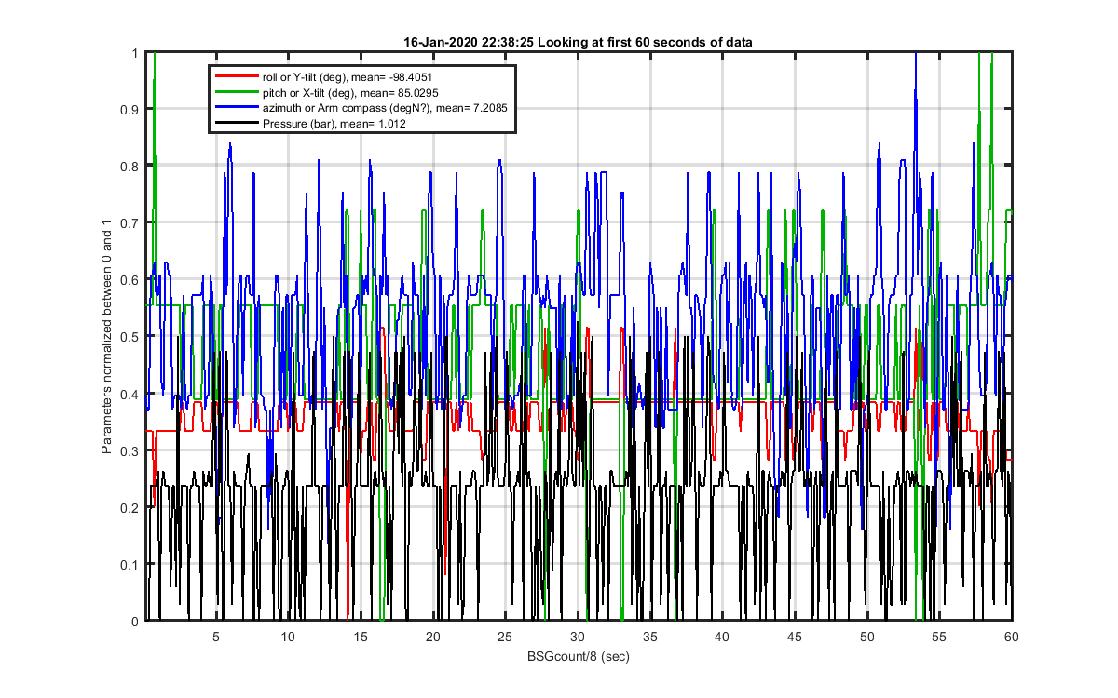
Task: Click x-axis tick label 30
Action: pos(578,636)
